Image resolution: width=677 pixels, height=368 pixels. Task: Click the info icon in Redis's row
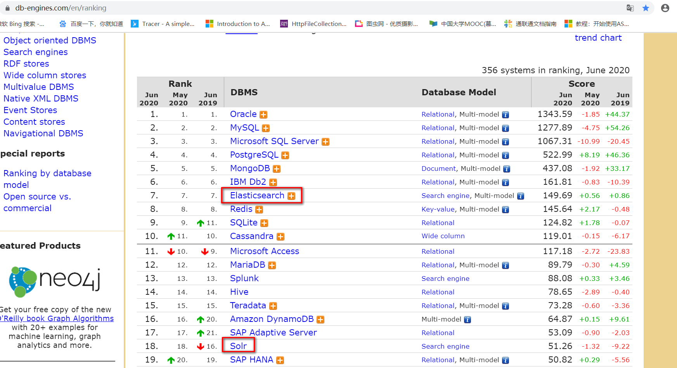tap(506, 210)
